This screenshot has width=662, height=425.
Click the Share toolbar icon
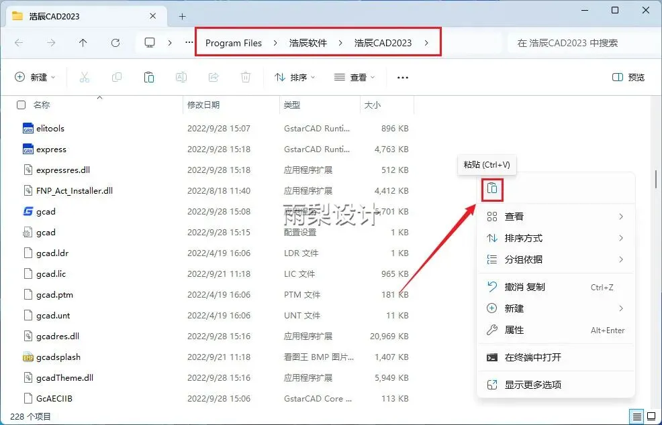coord(214,77)
